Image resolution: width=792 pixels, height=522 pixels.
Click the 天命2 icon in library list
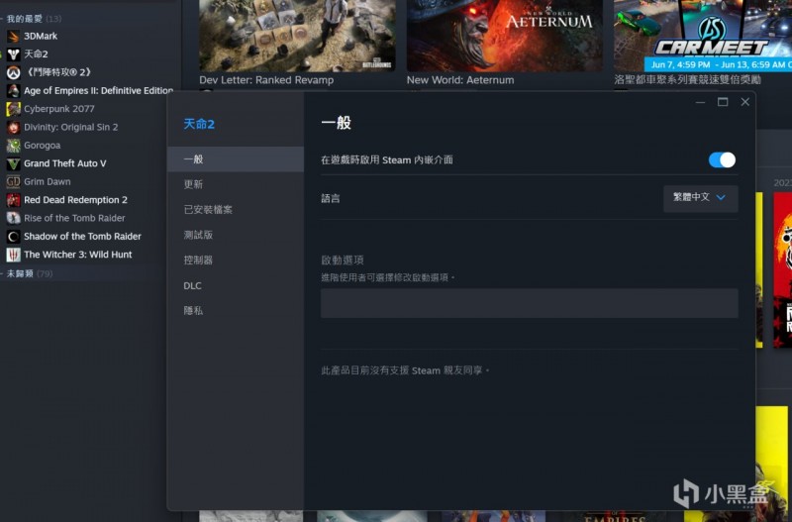click(13, 54)
